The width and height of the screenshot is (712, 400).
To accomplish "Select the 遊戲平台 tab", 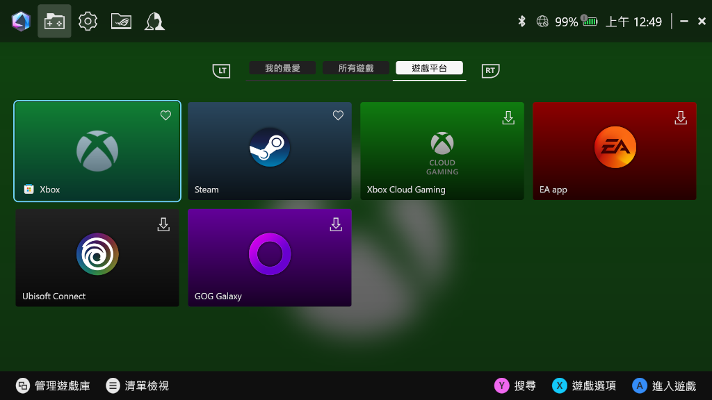I will (x=429, y=68).
